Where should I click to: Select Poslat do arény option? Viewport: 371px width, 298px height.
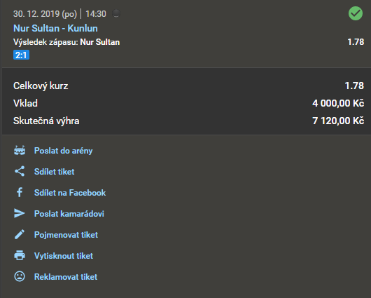(x=63, y=151)
